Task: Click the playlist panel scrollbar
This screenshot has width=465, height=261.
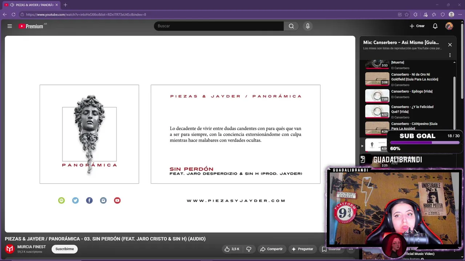Action: (x=454, y=103)
